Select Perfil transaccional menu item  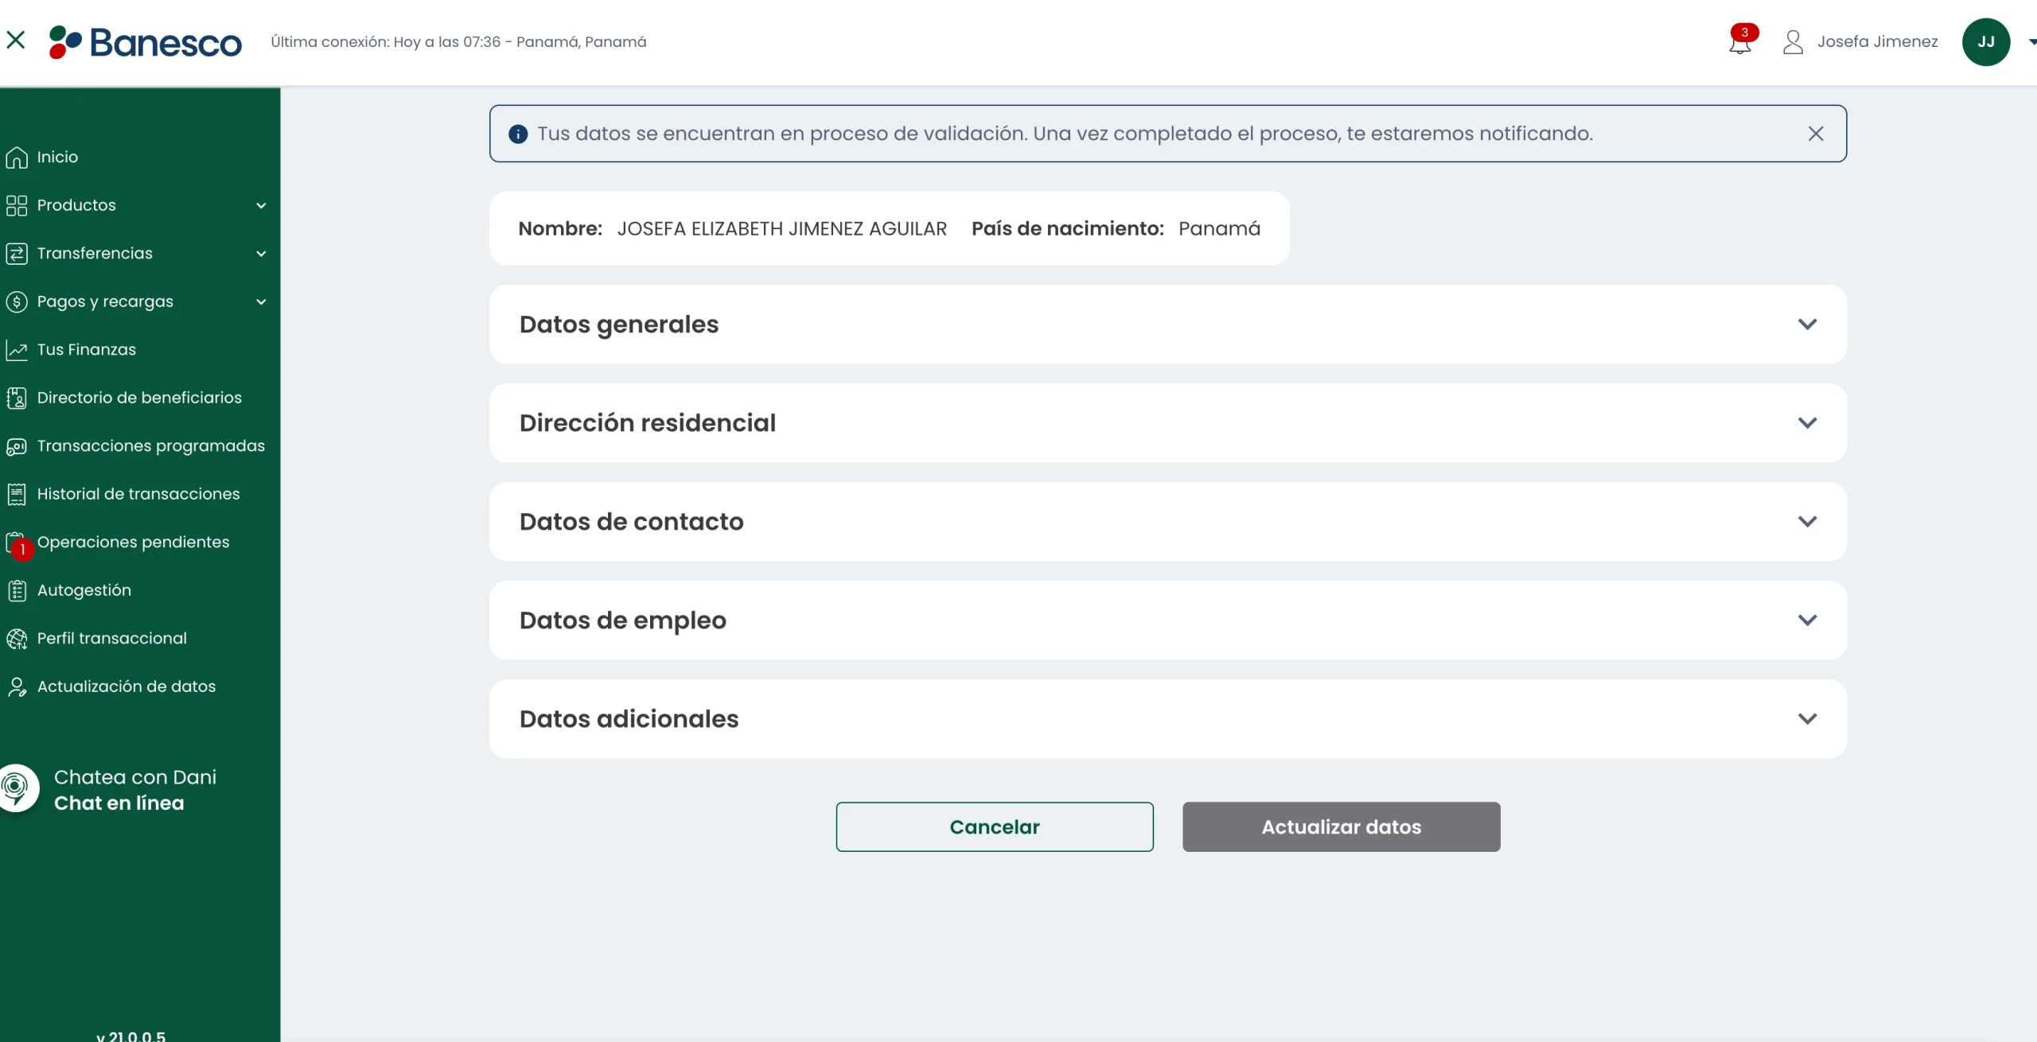pos(112,639)
